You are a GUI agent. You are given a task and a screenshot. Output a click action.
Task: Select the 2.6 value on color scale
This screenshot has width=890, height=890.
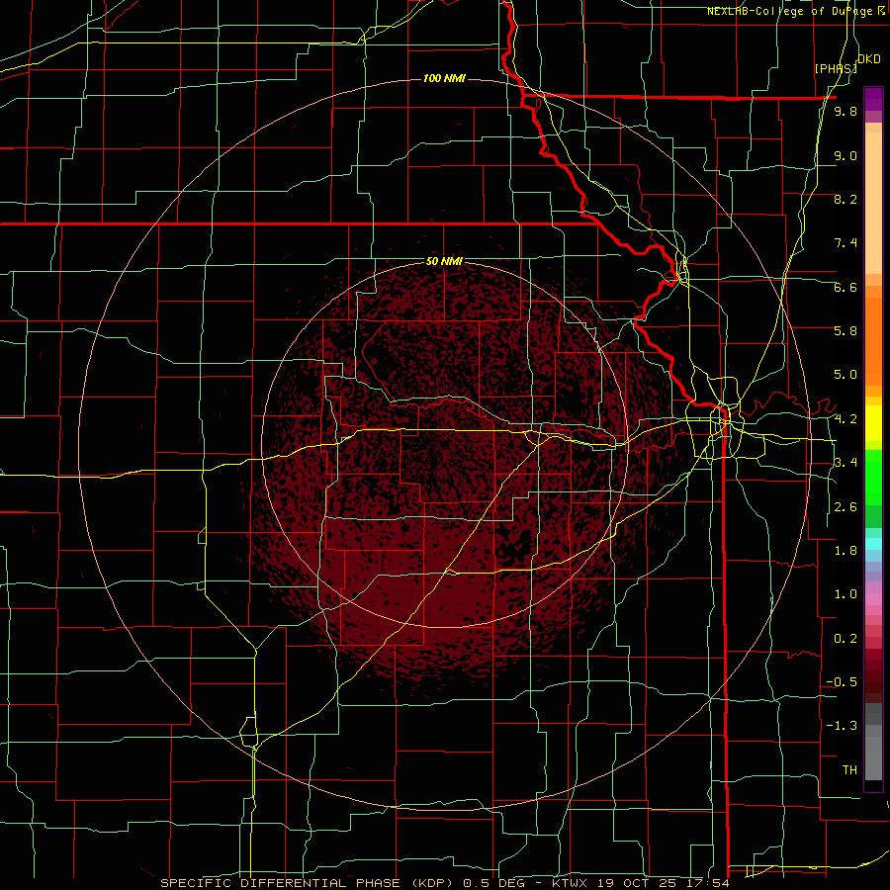(x=845, y=507)
